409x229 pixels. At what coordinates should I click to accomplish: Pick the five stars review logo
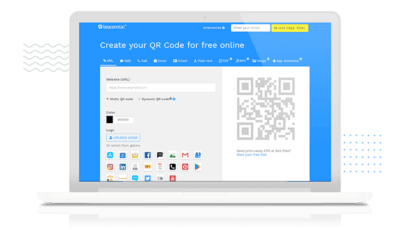coord(123,178)
